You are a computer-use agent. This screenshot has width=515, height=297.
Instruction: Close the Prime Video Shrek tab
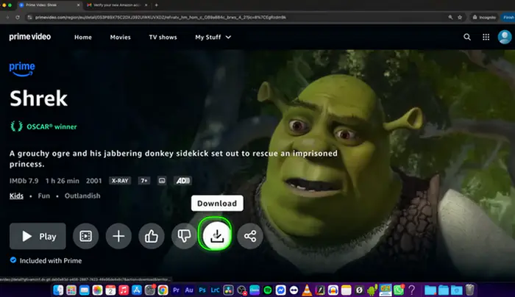pyautogui.click(x=78, y=5)
